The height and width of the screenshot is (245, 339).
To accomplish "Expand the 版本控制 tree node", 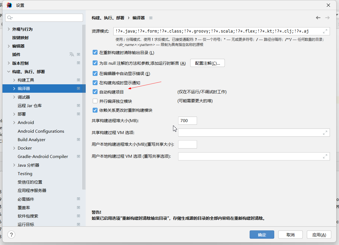I will click(x=9, y=63).
